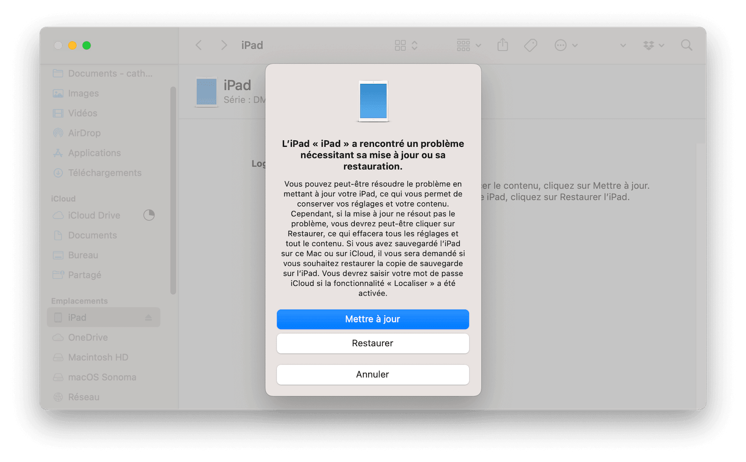
Task: Select the iPad device in the sidebar
Action: coord(104,317)
